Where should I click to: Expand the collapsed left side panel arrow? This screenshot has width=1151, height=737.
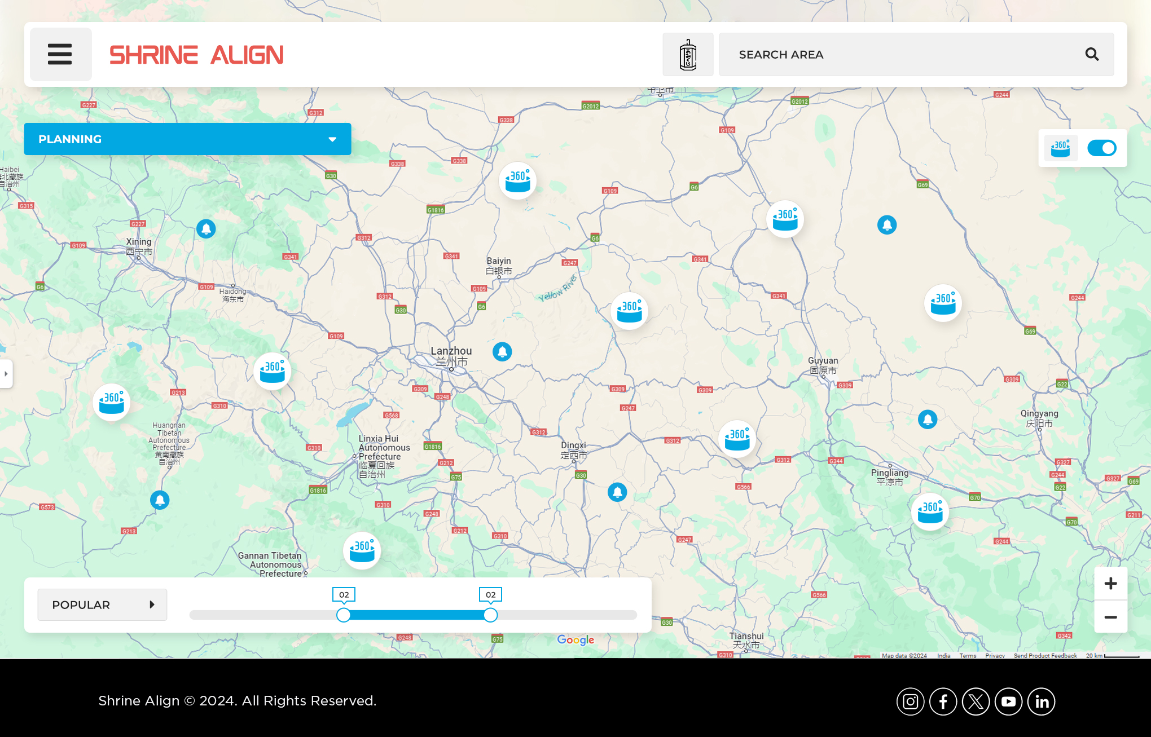(x=6, y=374)
